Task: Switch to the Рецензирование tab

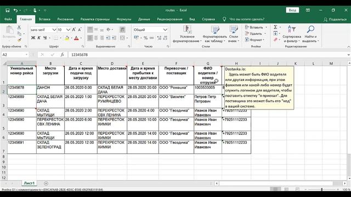Action: pyautogui.click(x=169, y=19)
